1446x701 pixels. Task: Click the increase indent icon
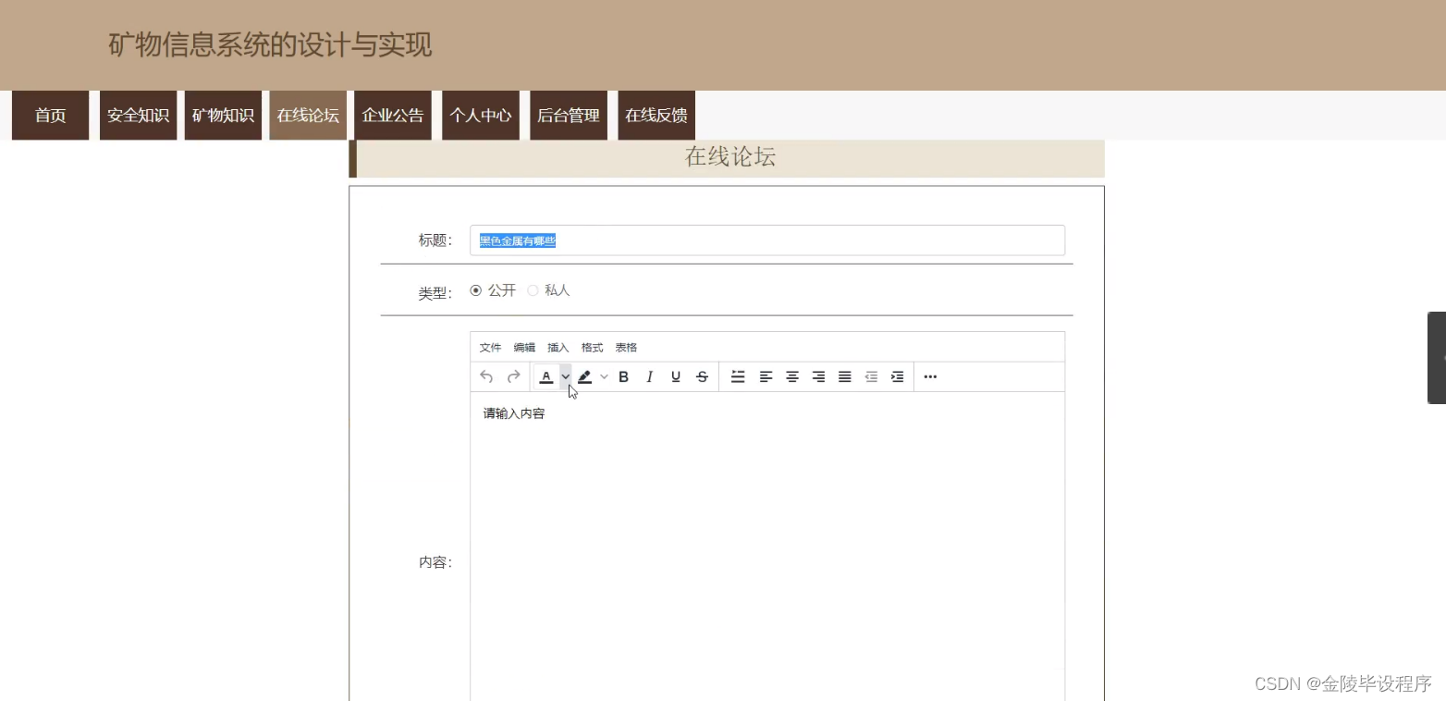point(896,376)
